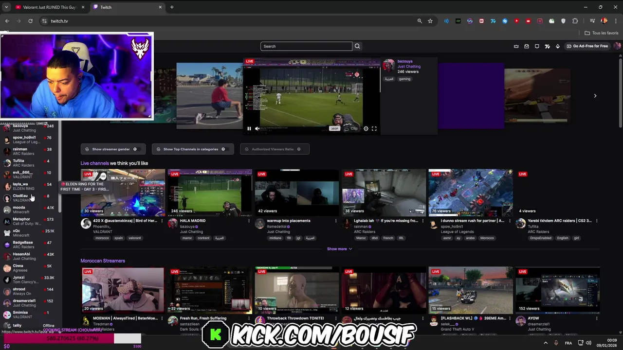Open HasanAbi channel in the sidebar
Screen dimensions: 623x350
[29, 256]
